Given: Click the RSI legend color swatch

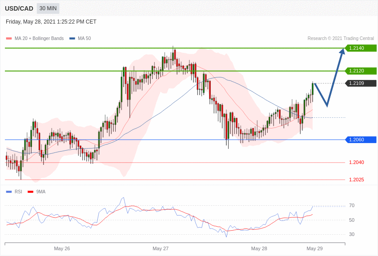Looking at the screenshot, I should 9,192.
